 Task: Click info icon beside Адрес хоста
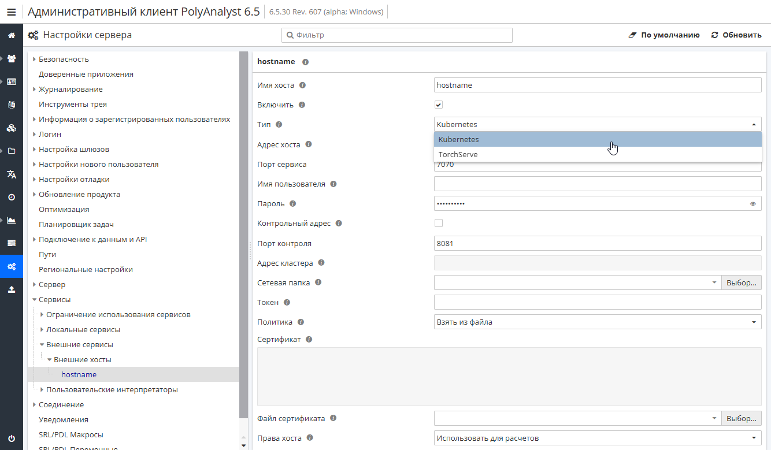click(x=309, y=144)
